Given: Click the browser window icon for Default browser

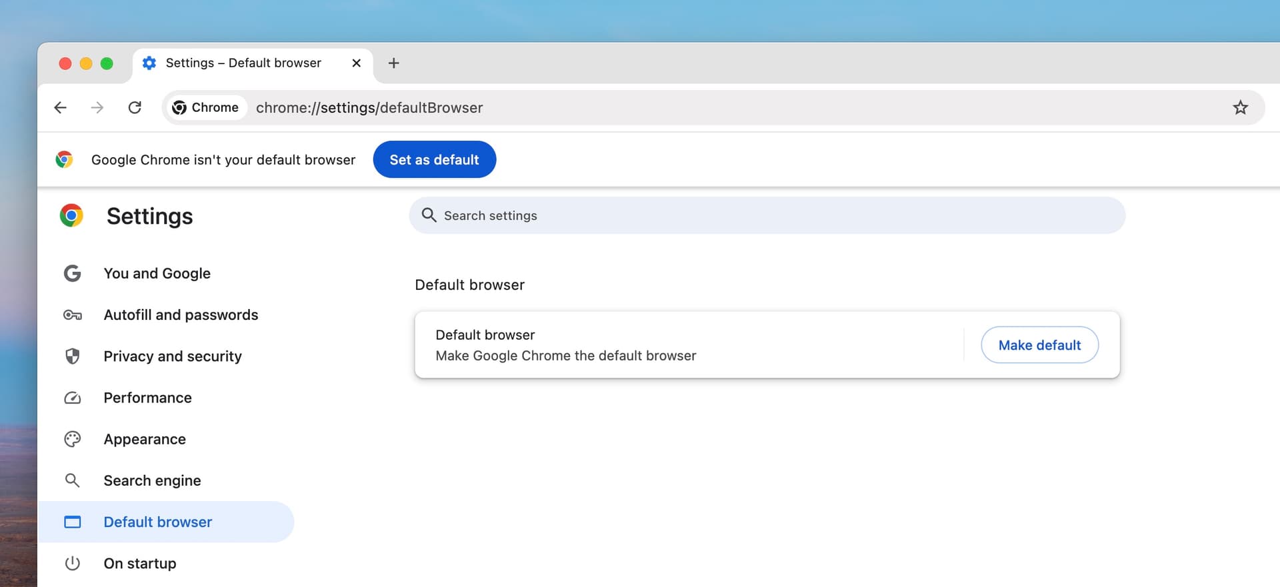Looking at the screenshot, I should click(72, 522).
